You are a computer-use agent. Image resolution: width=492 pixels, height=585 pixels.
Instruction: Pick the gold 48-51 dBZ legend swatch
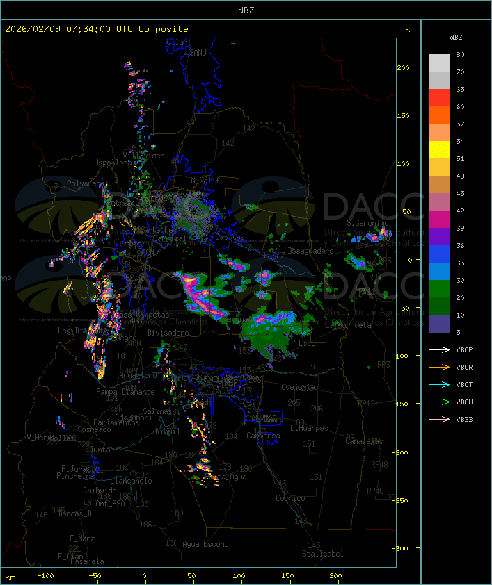click(x=439, y=167)
